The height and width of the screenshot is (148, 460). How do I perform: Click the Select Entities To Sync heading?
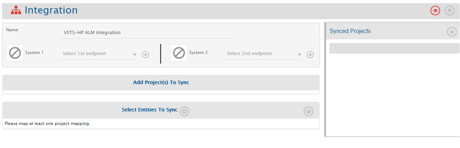coord(149,110)
